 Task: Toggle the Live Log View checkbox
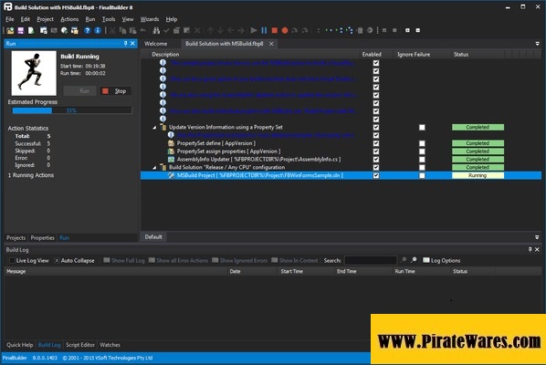(x=12, y=261)
